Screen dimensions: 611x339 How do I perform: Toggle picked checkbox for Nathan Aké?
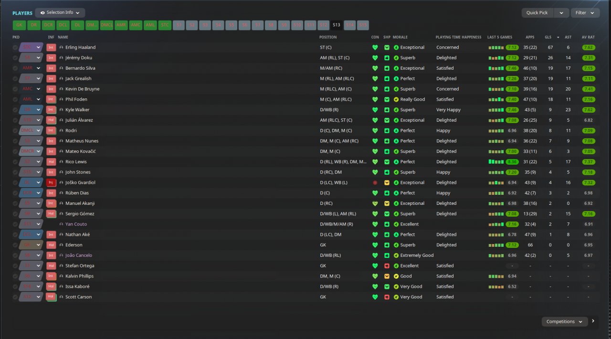coord(15,234)
